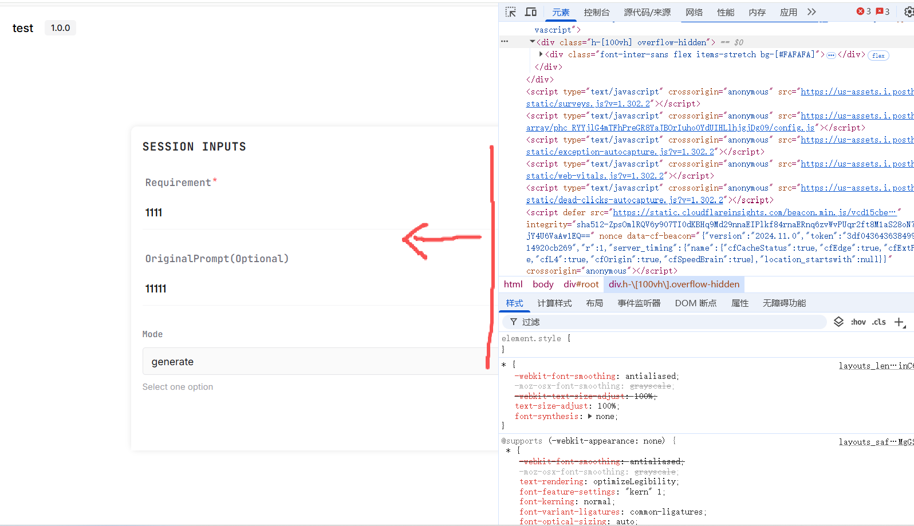Show more DevTools tabs via double chevron
The image size is (914, 526).
click(x=811, y=12)
